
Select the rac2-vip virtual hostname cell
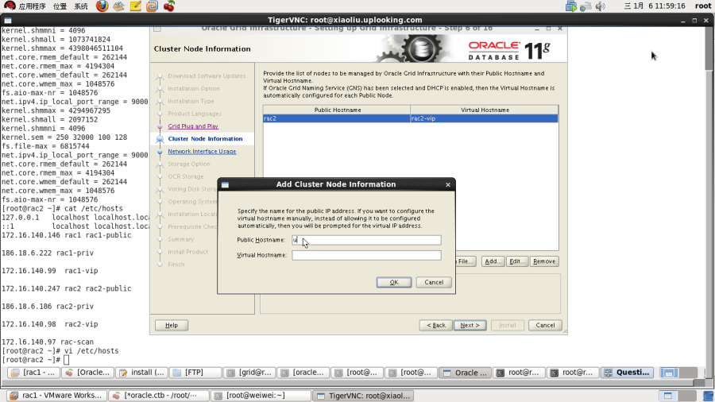tap(485, 118)
